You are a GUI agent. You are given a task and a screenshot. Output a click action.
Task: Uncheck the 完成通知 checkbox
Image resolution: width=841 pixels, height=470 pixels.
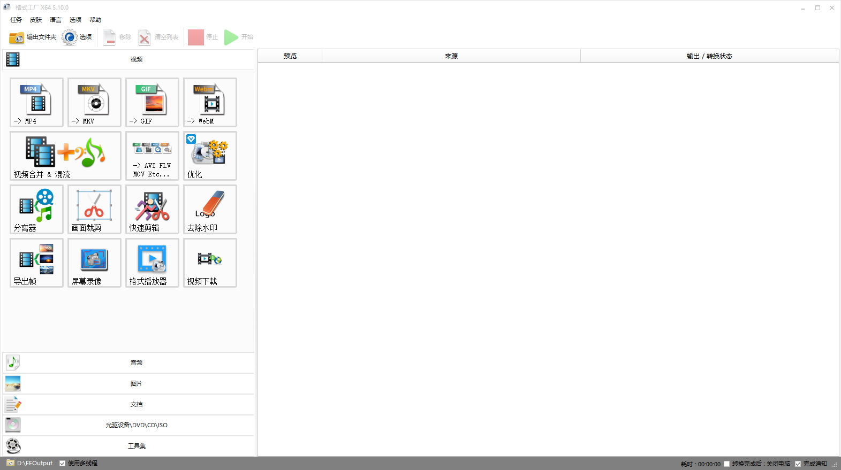click(798, 464)
